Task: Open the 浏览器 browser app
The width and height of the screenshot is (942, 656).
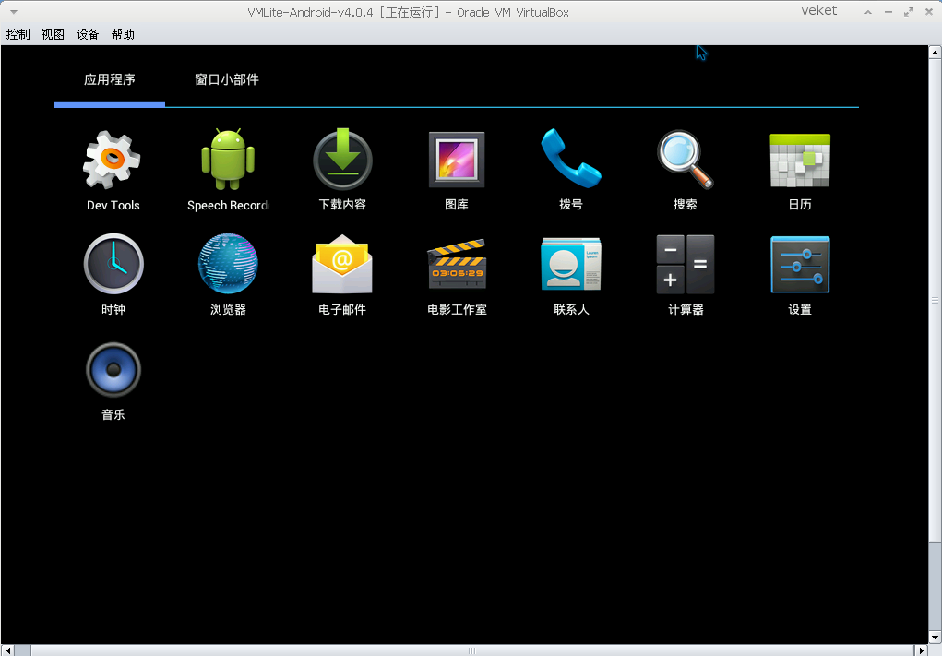Action: click(228, 275)
